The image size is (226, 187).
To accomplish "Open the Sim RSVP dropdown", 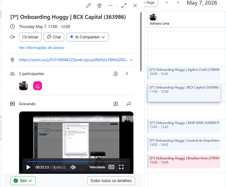I will [23, 181].
